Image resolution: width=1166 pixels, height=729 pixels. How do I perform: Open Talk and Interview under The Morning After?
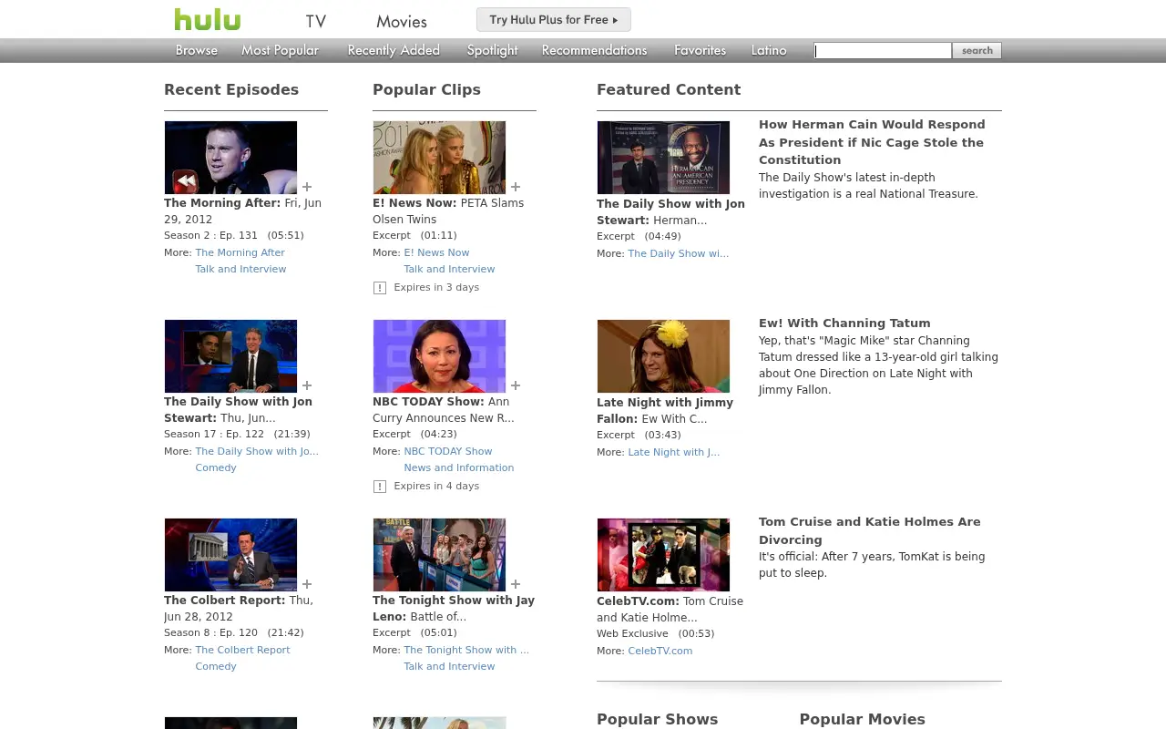(240, 269)
